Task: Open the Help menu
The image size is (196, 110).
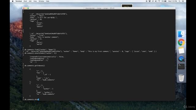Action: (47, 1)
